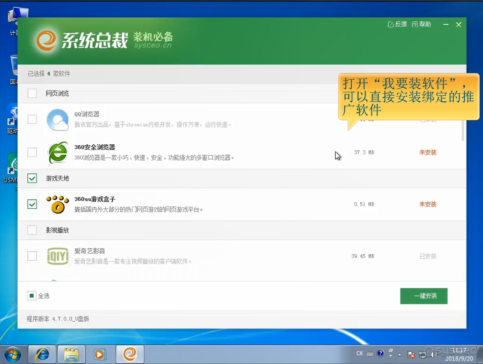483x364 pixels.
Task: Click the network tray icon
Action: pos(422,355)
